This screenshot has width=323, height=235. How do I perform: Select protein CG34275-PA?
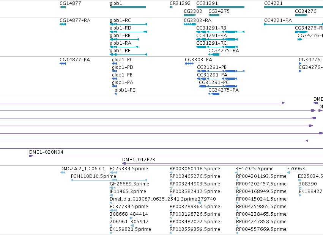(224, 90)
